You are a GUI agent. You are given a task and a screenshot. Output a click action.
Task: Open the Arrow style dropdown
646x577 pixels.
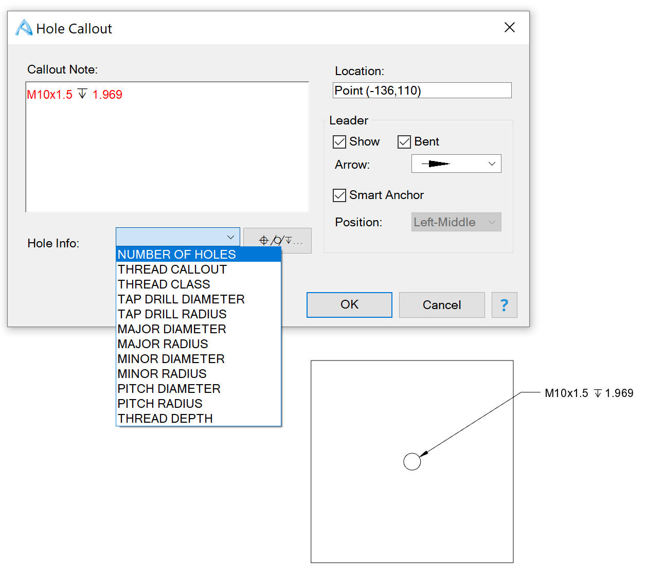(x=456, y=164)
